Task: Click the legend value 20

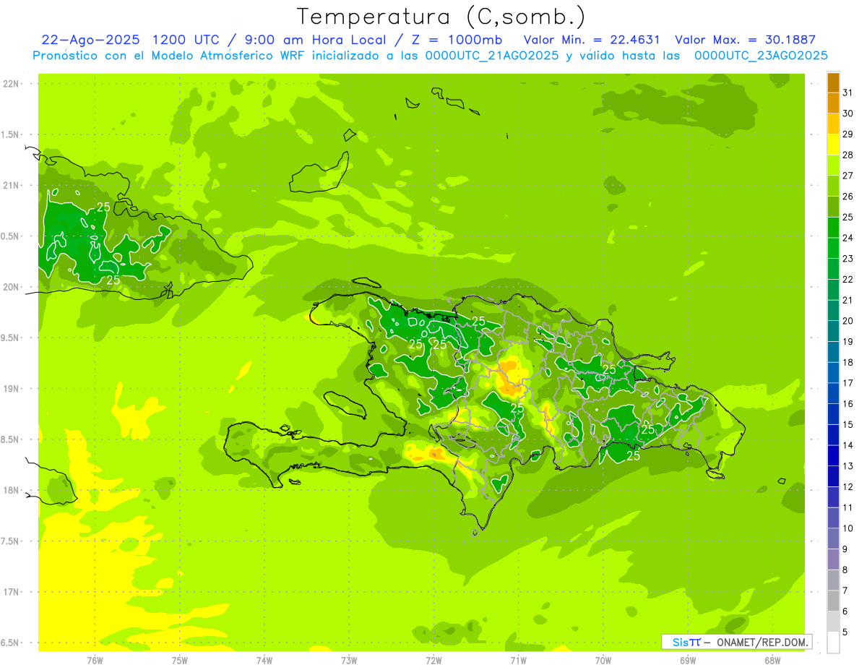Action: (x=847, y=320)
